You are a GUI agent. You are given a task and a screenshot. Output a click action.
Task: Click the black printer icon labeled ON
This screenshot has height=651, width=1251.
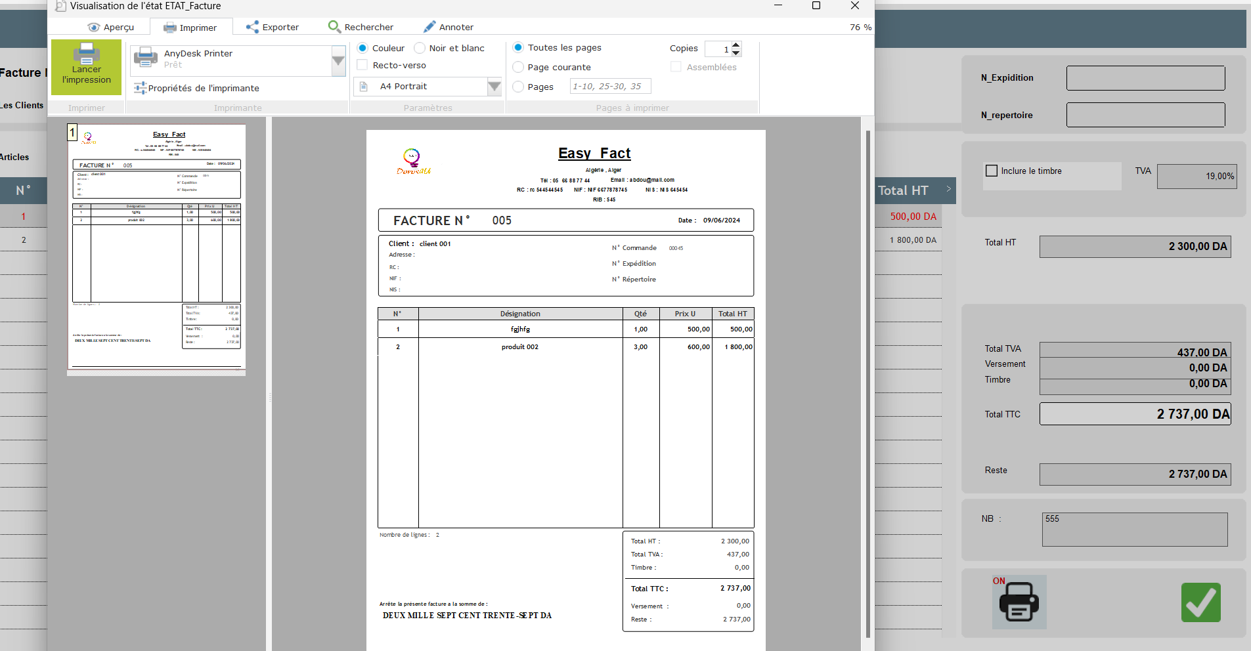[1019, 602]
